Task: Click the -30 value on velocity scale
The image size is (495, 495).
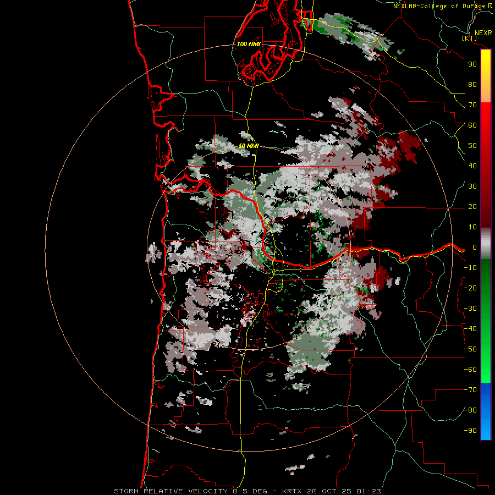Action: coord(470,309)
